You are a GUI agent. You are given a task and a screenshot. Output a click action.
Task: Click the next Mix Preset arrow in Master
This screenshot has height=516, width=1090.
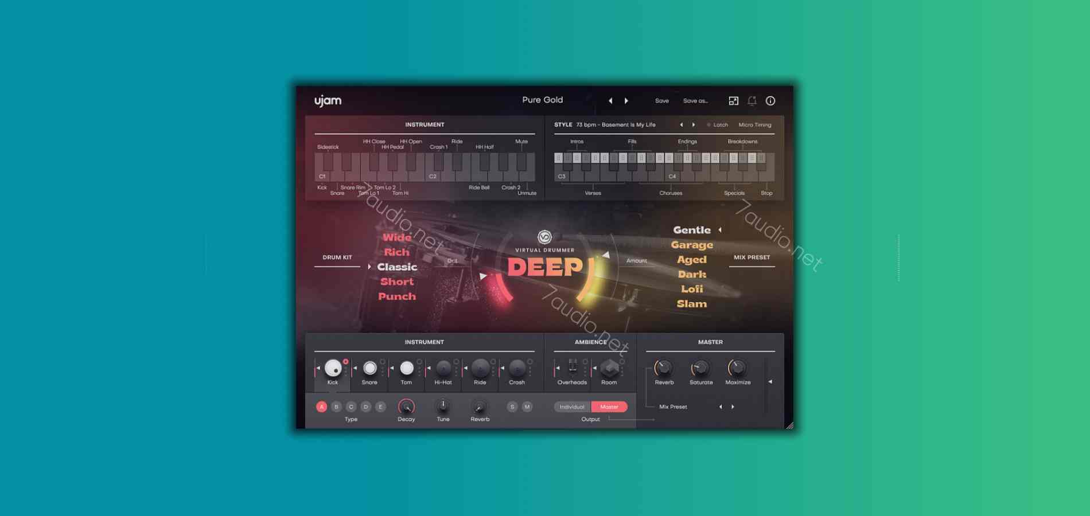pyautogui.click(x=733, y=407)
